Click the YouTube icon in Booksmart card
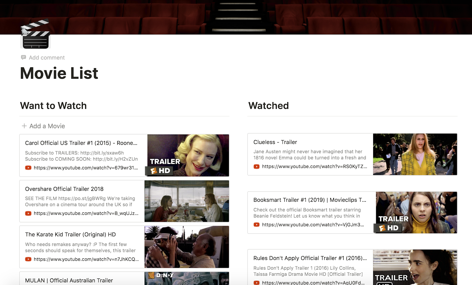The height and width of the screenshot is (285, 472). [x=257, y=225]
